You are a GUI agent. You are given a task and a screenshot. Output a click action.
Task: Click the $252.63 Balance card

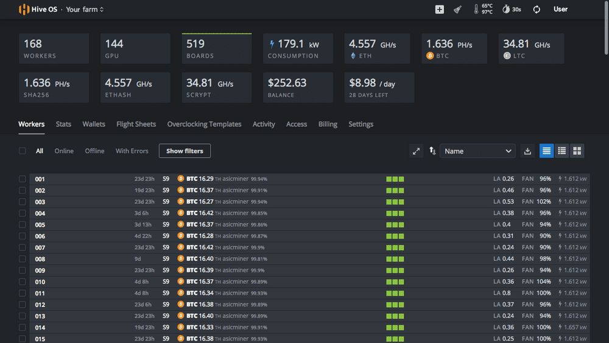298,87
